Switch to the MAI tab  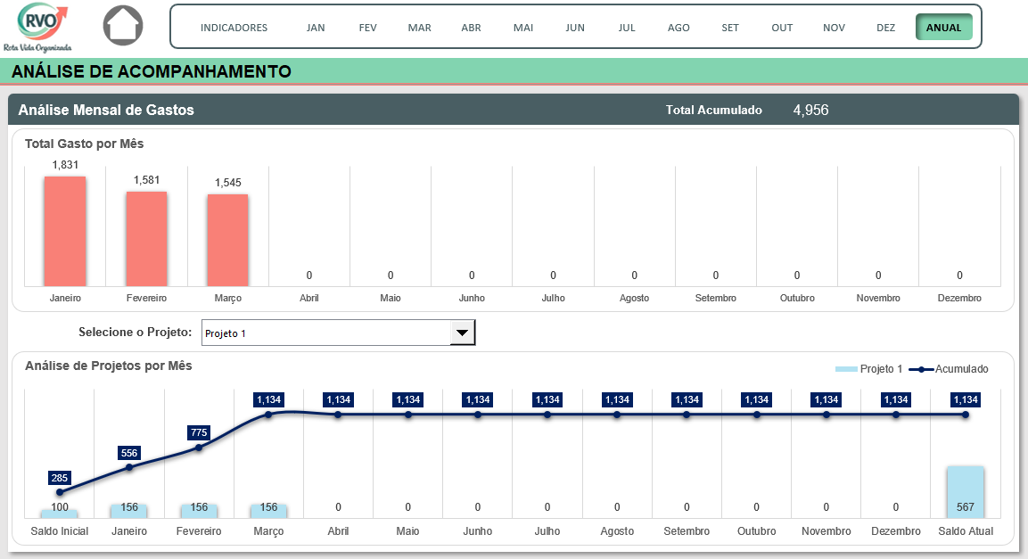coord(523,28)
